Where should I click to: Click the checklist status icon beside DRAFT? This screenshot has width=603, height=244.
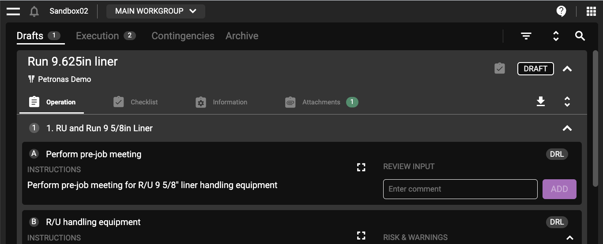click(x=499, y=69)
